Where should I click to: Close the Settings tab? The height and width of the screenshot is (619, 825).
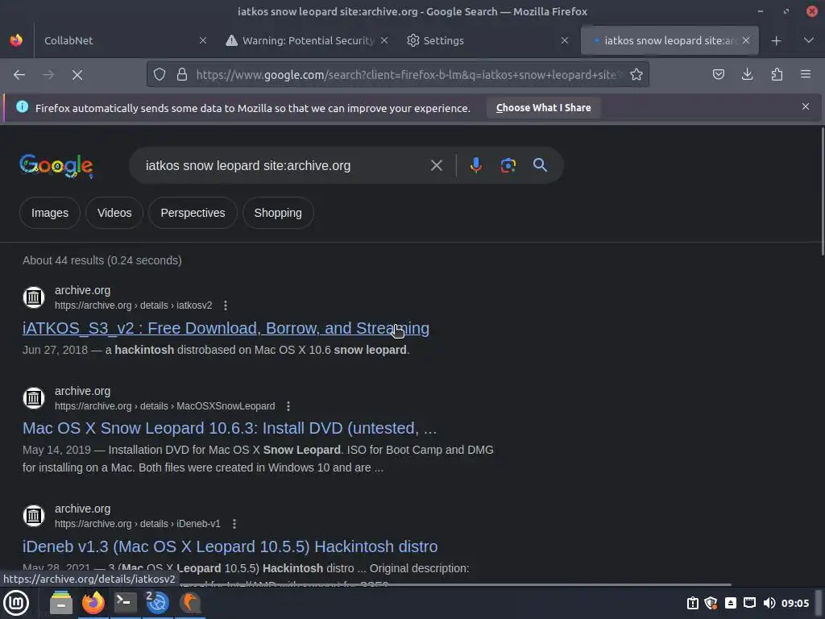tap(565, 40)
